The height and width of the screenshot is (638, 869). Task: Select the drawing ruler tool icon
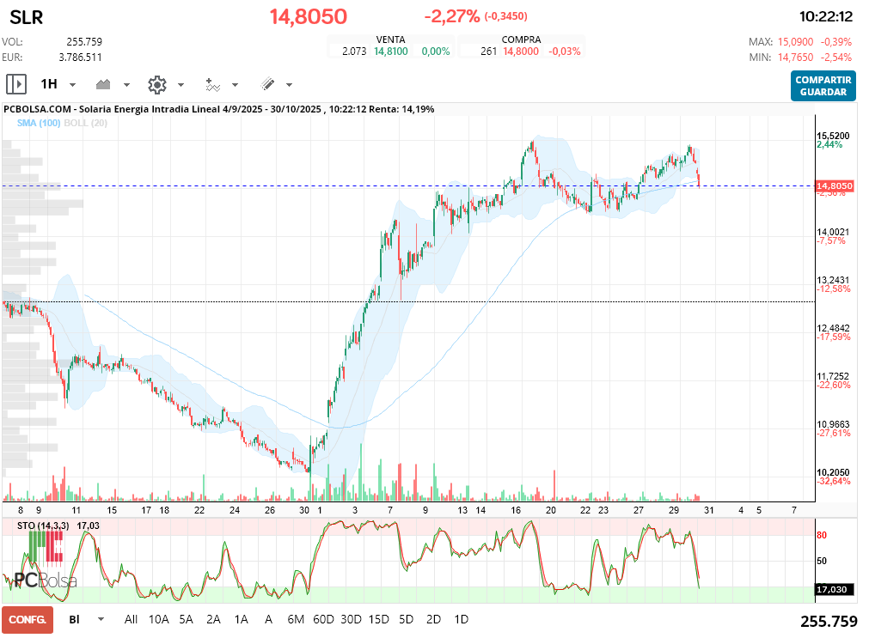coord(267,84)
